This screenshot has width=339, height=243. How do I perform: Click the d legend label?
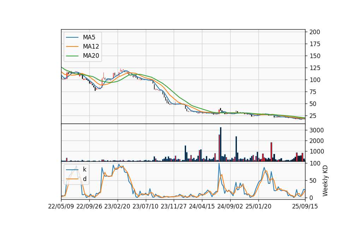[85, 179]
